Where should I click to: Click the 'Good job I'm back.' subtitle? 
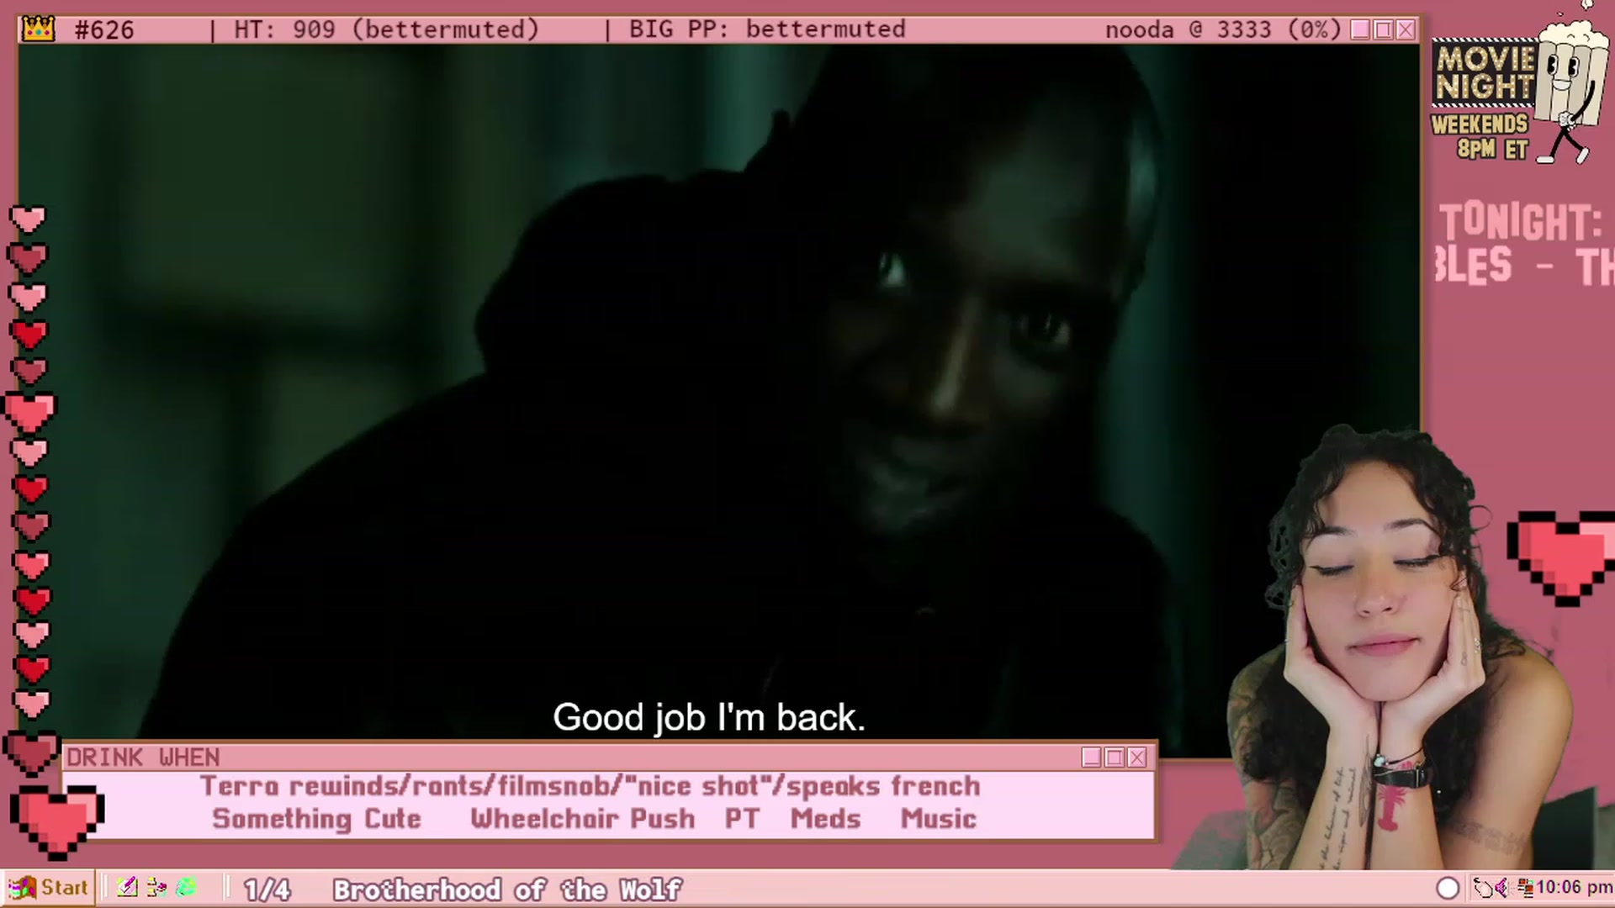[709, 718]
